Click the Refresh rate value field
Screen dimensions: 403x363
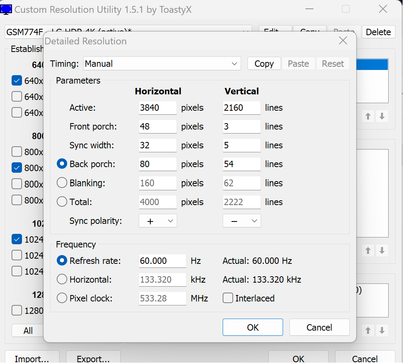pyautogui.click(x=162, y=261)
